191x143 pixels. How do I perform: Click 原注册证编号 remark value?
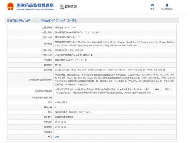point(73,112)
